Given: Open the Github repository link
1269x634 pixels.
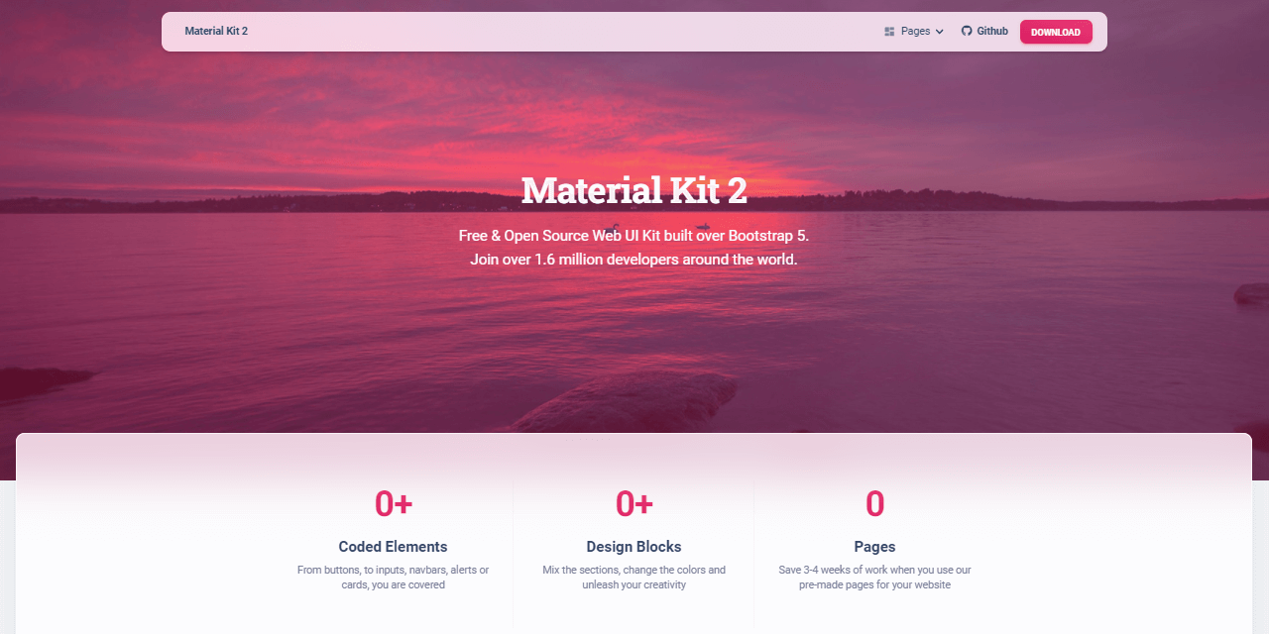Looking at the screenshot, I should 984,31.
